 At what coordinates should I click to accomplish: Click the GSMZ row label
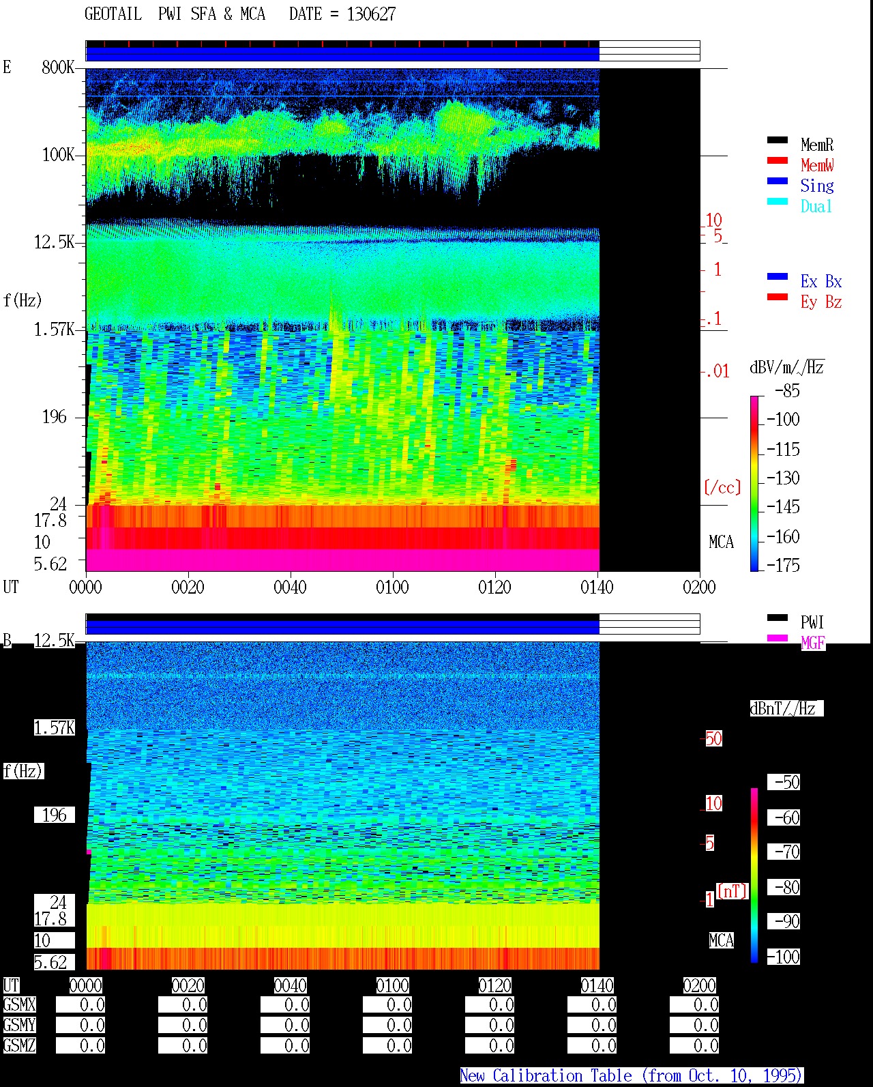pos(20,1045)
